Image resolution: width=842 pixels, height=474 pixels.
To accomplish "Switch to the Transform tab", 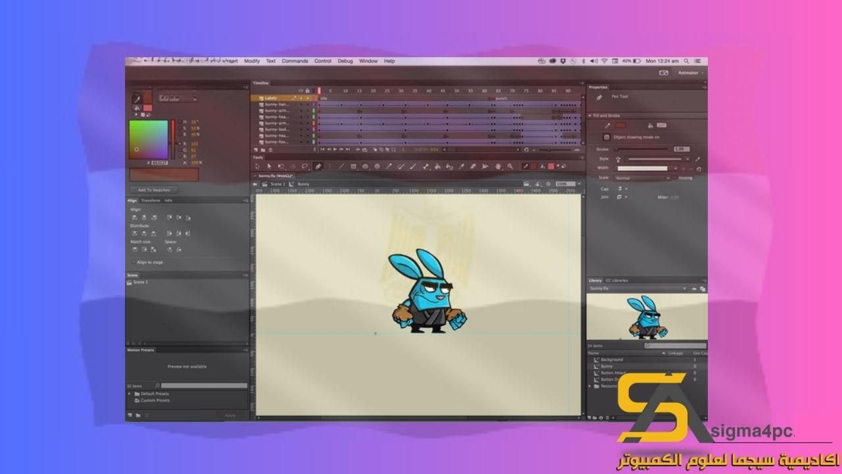I will coord(151,201).
